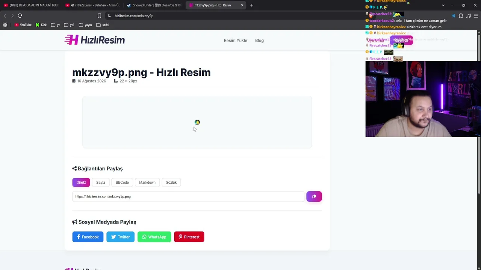Open the YouTube bookmark
The width and height of the screenshot is (481, 270).
tap(23, 25)
